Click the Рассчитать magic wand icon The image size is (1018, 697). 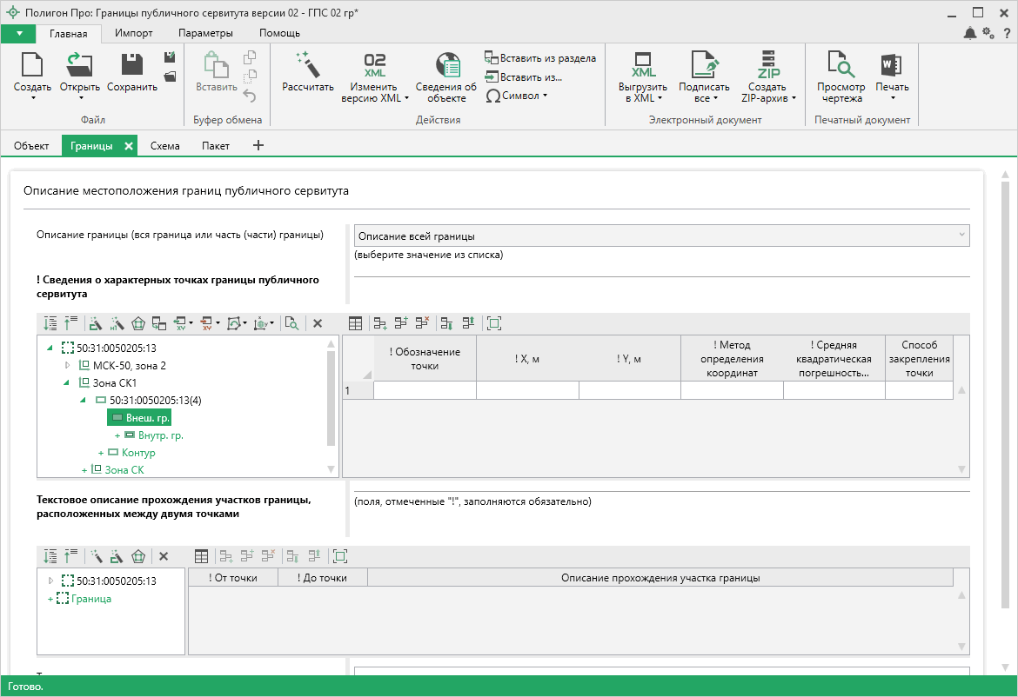(x=308, y=65)
